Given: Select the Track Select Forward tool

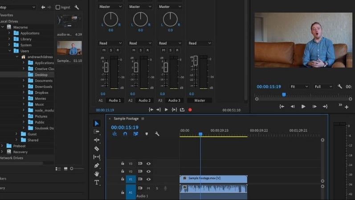Looking at the screenshot, I should point(97,132).
